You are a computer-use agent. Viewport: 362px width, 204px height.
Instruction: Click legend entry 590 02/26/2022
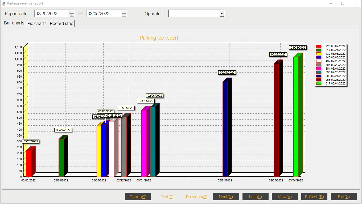pos(331,72)
